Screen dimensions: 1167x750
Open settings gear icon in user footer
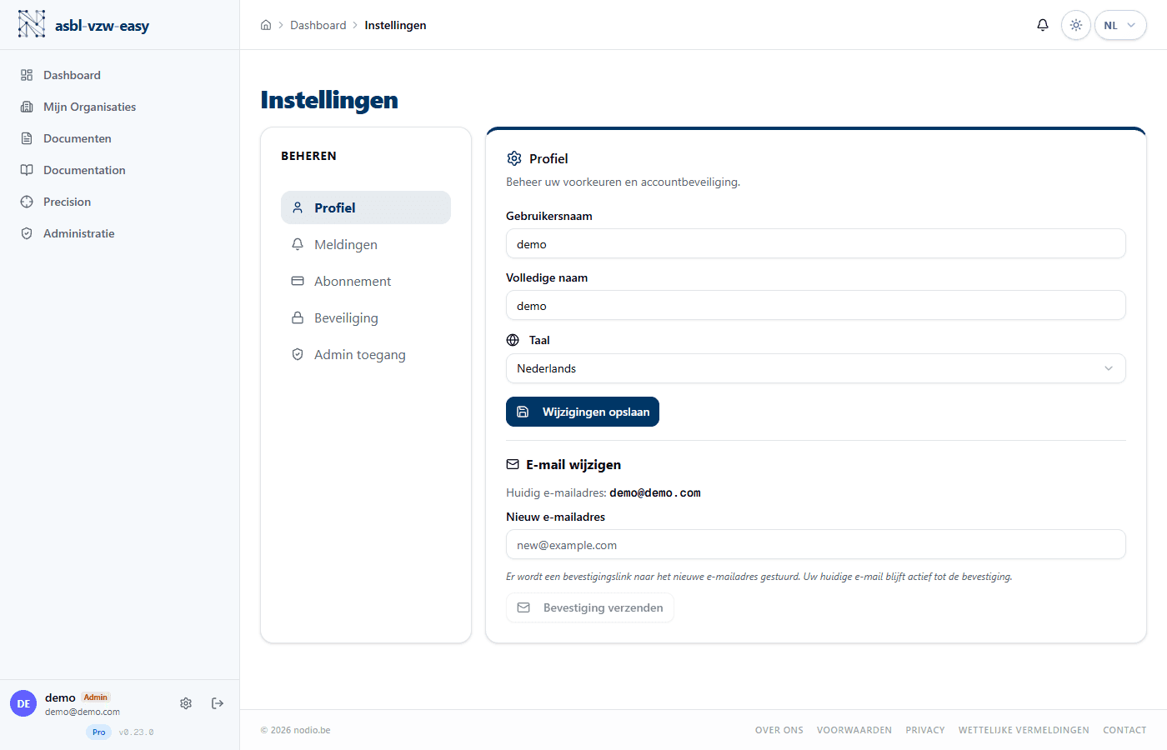(186, 703)
